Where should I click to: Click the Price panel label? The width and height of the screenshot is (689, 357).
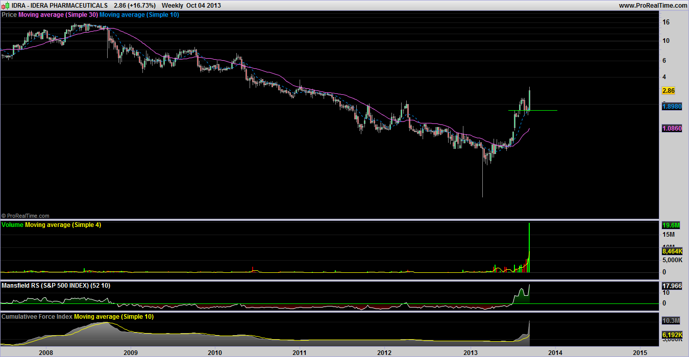click(9, 15)
